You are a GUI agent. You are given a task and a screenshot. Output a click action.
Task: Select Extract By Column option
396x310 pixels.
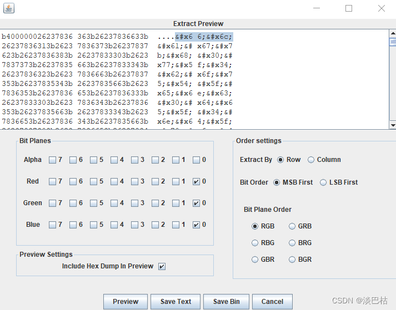click(311, 160)
